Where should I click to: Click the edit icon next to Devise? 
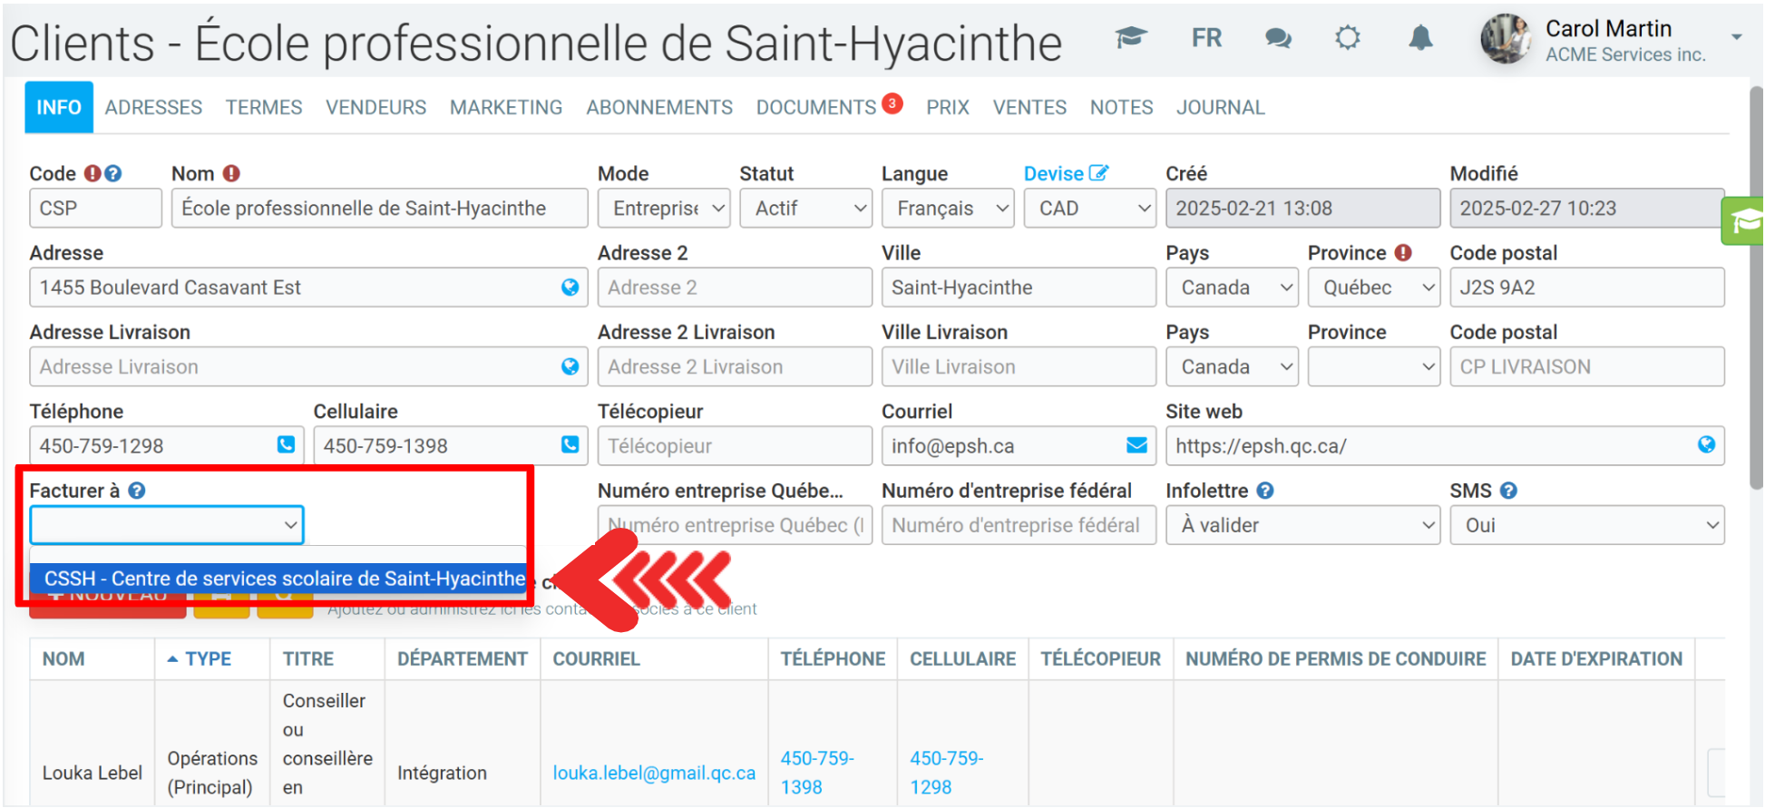1098,173
